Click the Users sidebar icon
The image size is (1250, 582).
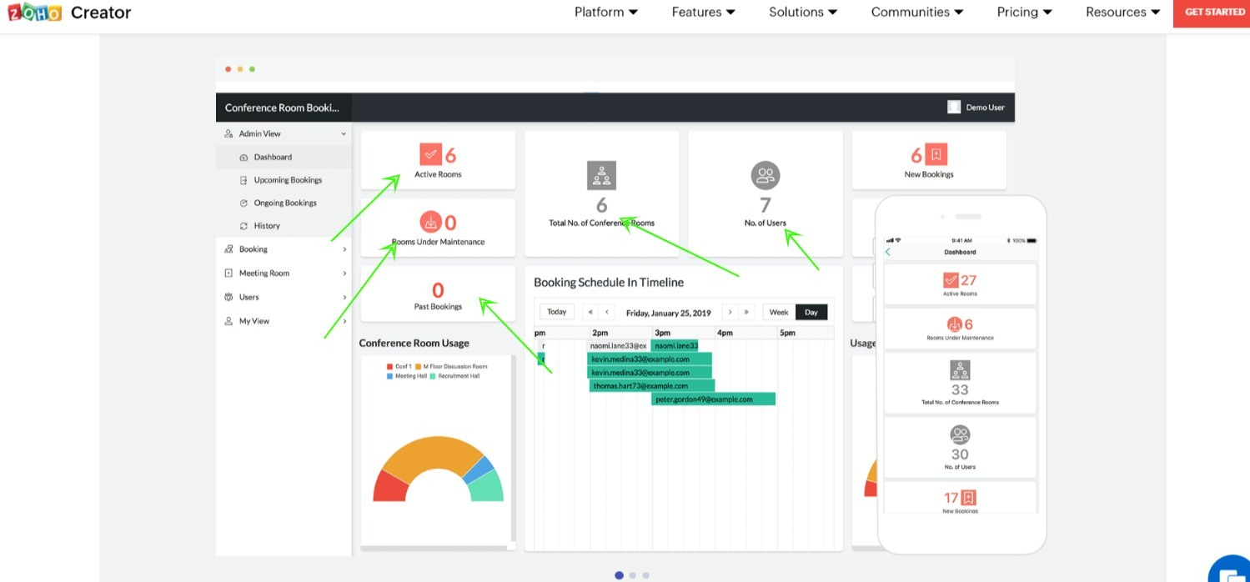coord(228,297)
